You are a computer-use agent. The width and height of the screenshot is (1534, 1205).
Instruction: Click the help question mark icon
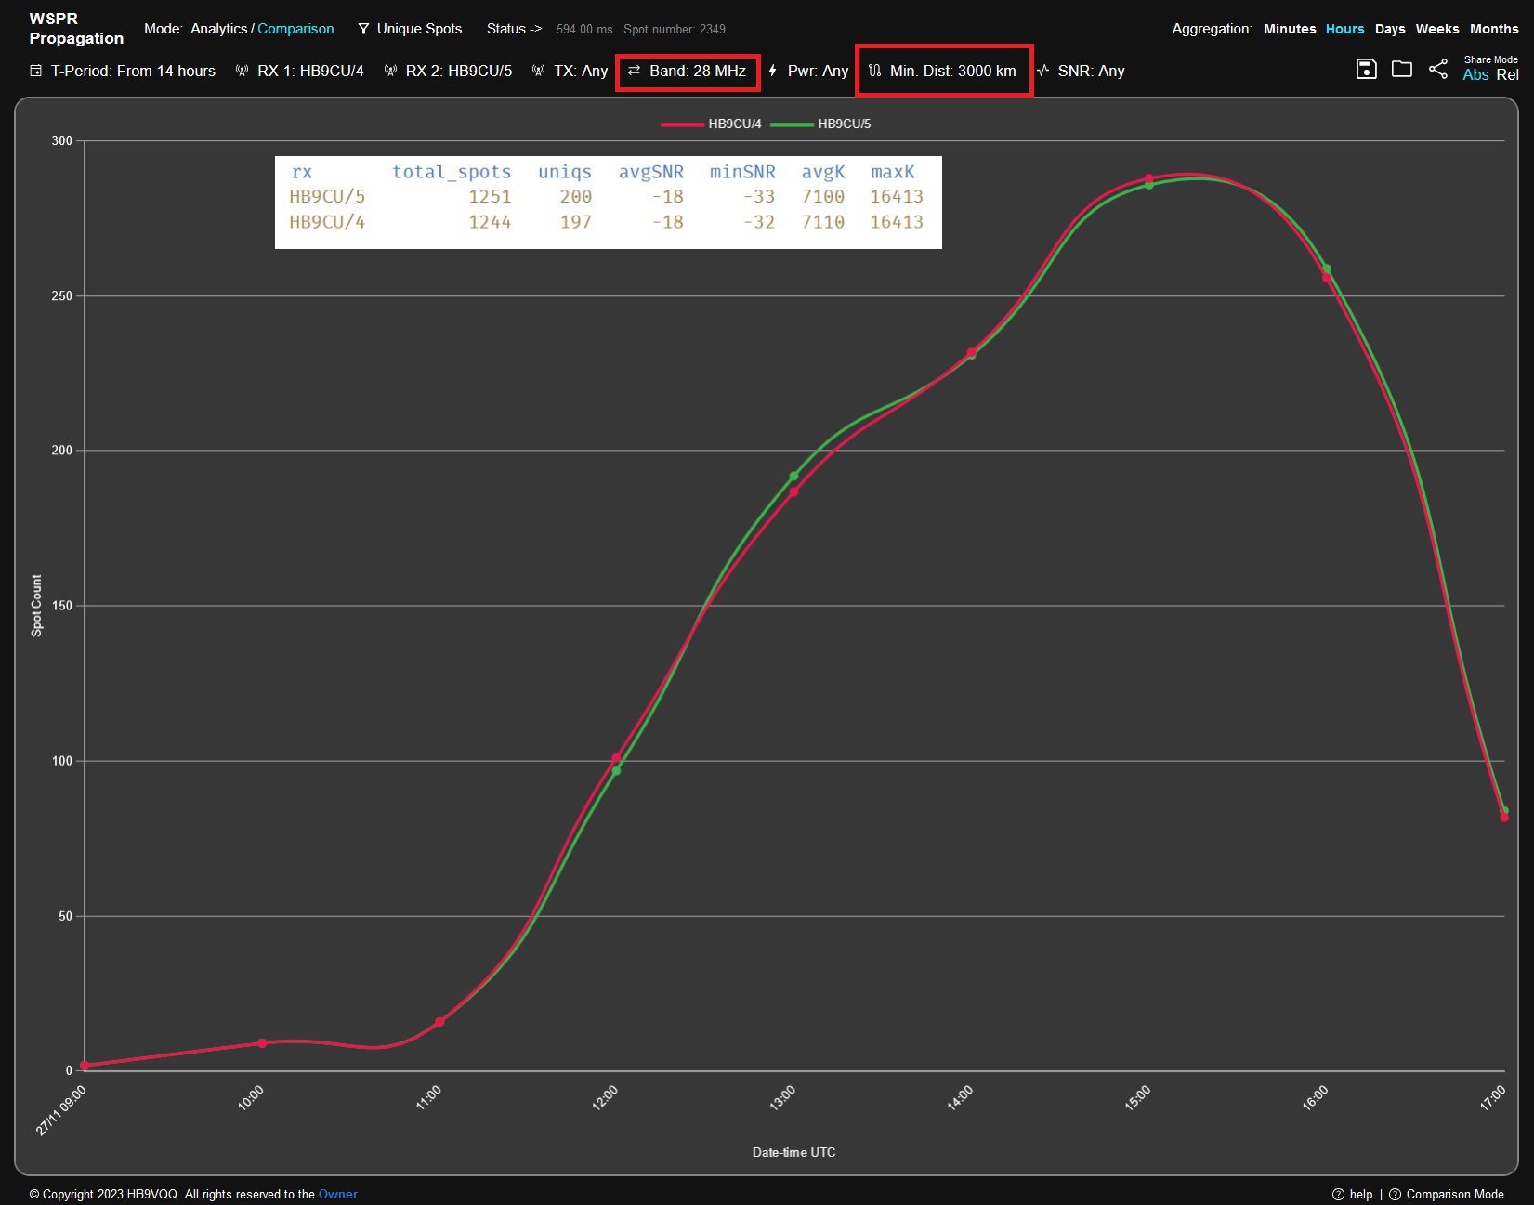pos(1338,1194)
